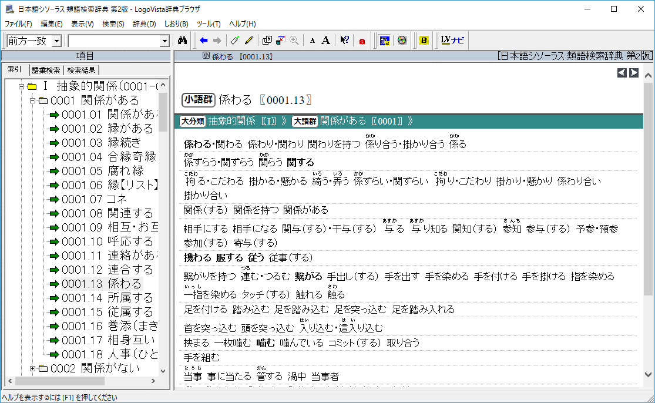The height and width of the screenshot is (403, 655).
Task: Select the yellow highlighter pencil tool
Action: [249, 41]
